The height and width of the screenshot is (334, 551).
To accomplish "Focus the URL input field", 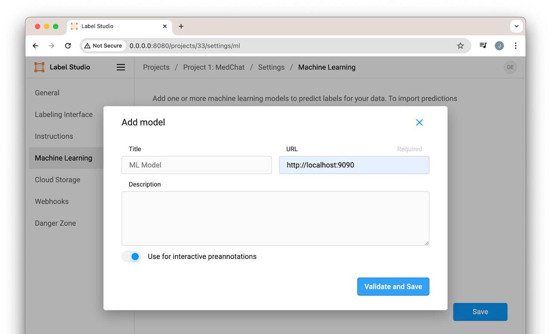I will 354,165.
